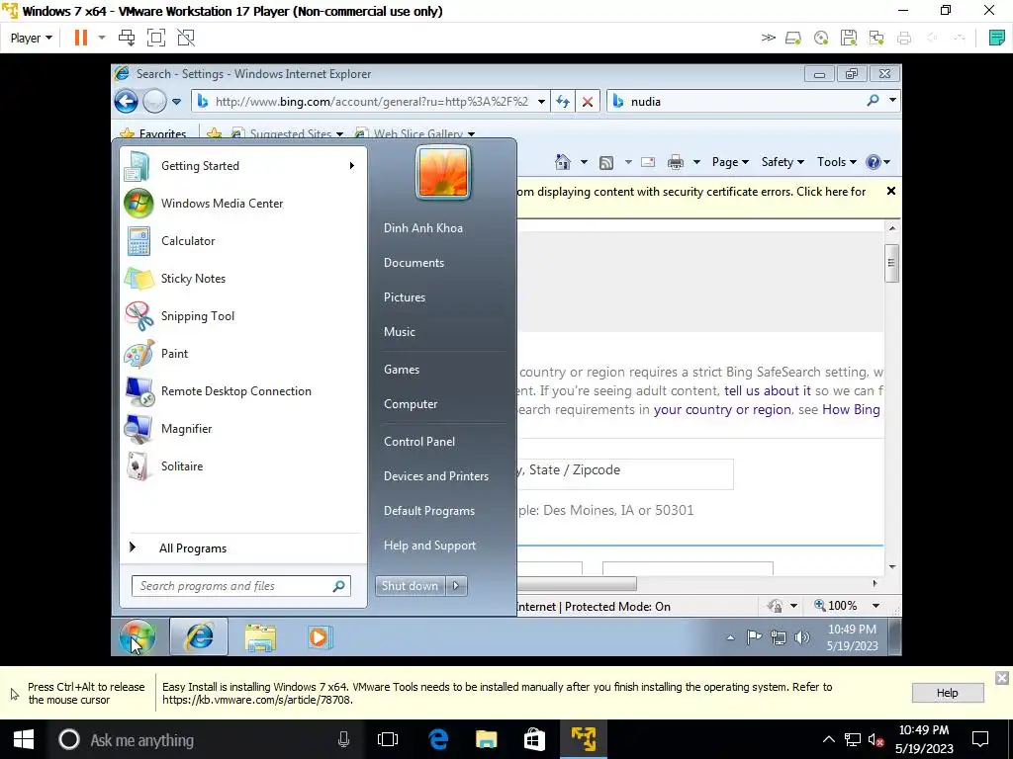1013x759 pixels.
Task: Click the Search programs and files box
Action: (x=241, y=585)
